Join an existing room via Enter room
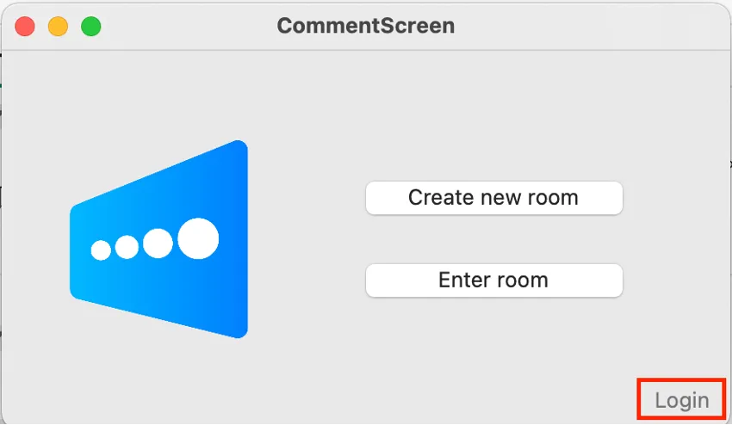This screenshot has height=425, width=732. click(x=493, y=280)
